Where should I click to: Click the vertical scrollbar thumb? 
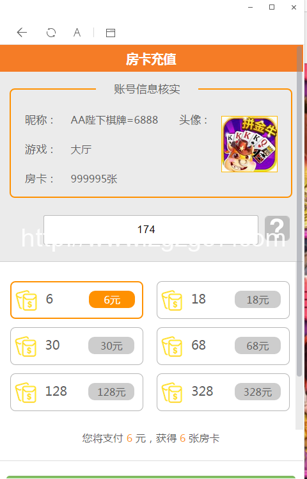click(299, 211)
